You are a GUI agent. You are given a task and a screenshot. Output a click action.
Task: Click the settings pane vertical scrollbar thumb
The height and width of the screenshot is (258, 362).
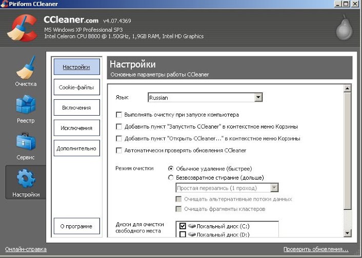[x=348, y=151]
